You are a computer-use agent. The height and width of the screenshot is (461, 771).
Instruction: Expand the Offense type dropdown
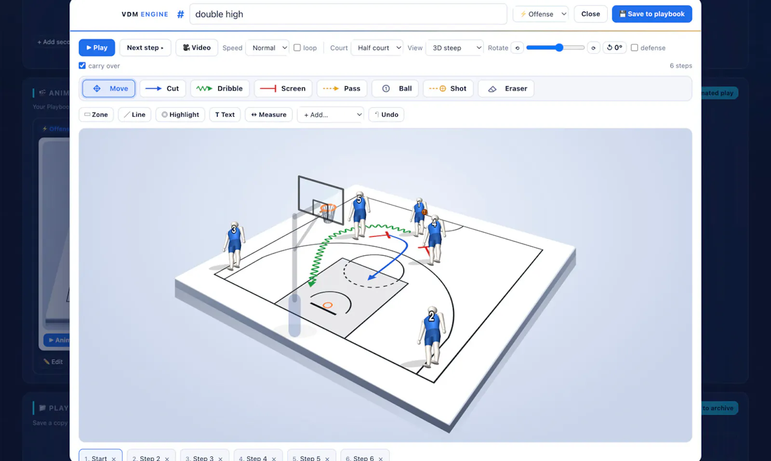tap(541, 14)
